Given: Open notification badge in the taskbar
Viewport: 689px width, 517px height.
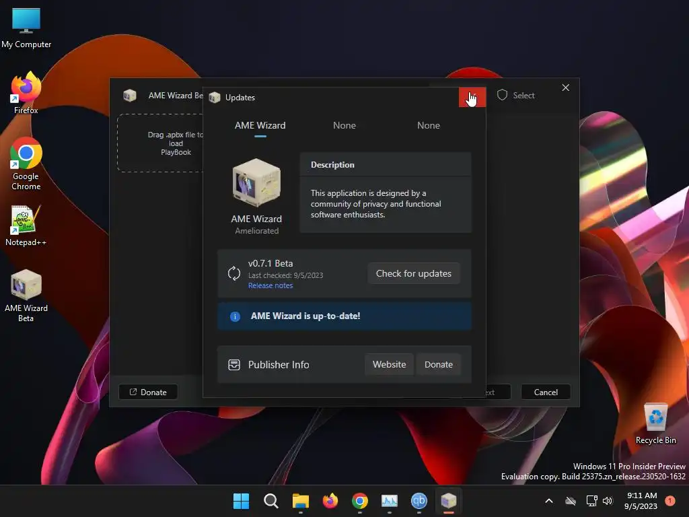Looking at the screenshot, I should [x=670, y=501].
